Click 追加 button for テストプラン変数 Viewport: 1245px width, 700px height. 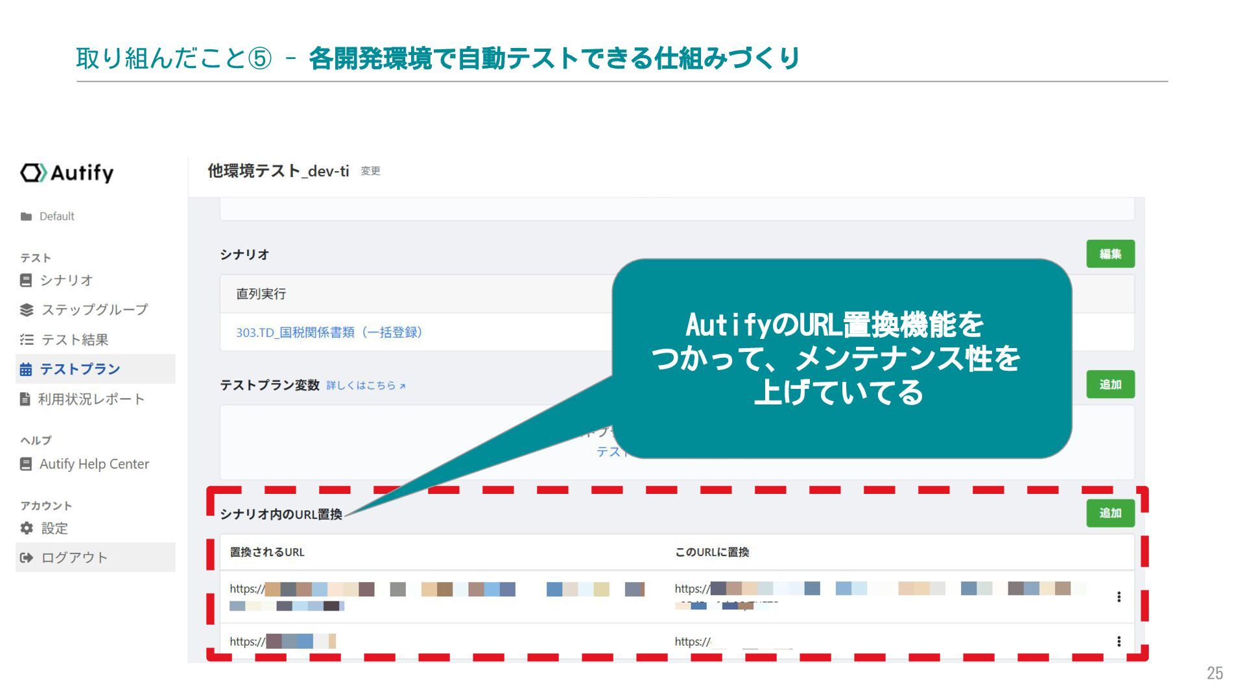tap(1110, 384)
